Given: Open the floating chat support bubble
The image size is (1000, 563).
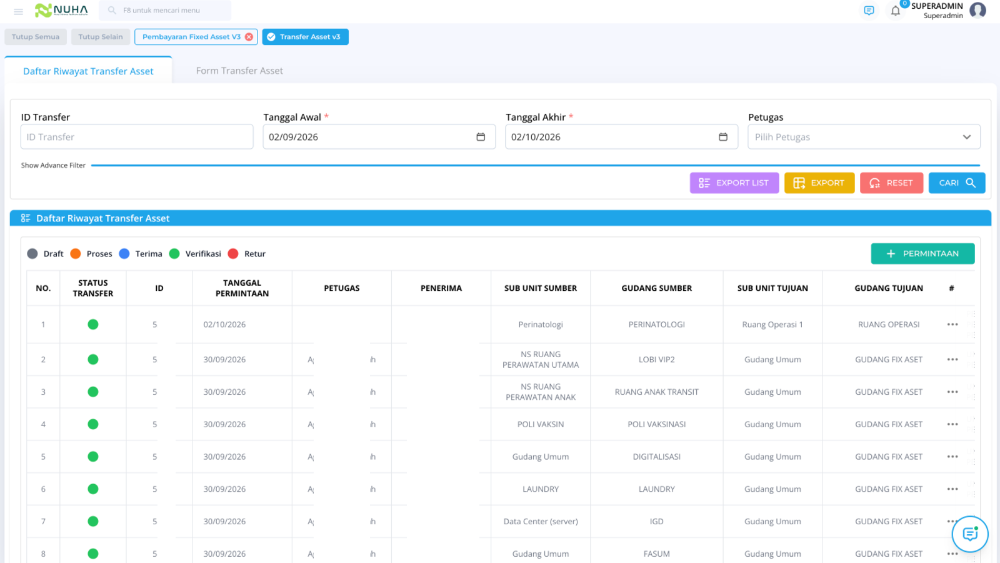Looking at the screenshot, I should pos(970,534).
